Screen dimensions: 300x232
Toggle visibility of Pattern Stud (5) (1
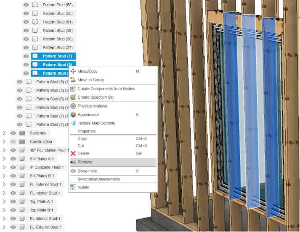pyautogui.click(x=19, y=82)
